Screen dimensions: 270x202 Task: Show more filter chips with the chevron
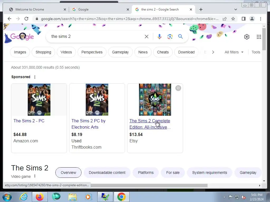(x=213, y=52)
